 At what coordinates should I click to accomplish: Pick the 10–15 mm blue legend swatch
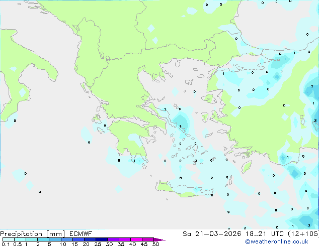tap(66, 239)
